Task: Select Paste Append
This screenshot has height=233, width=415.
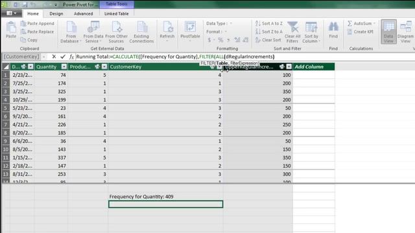Action: click(38, 23)
